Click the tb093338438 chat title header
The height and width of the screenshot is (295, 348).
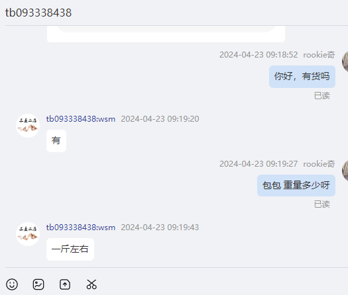pyautogui.click(x=38, y=13)
